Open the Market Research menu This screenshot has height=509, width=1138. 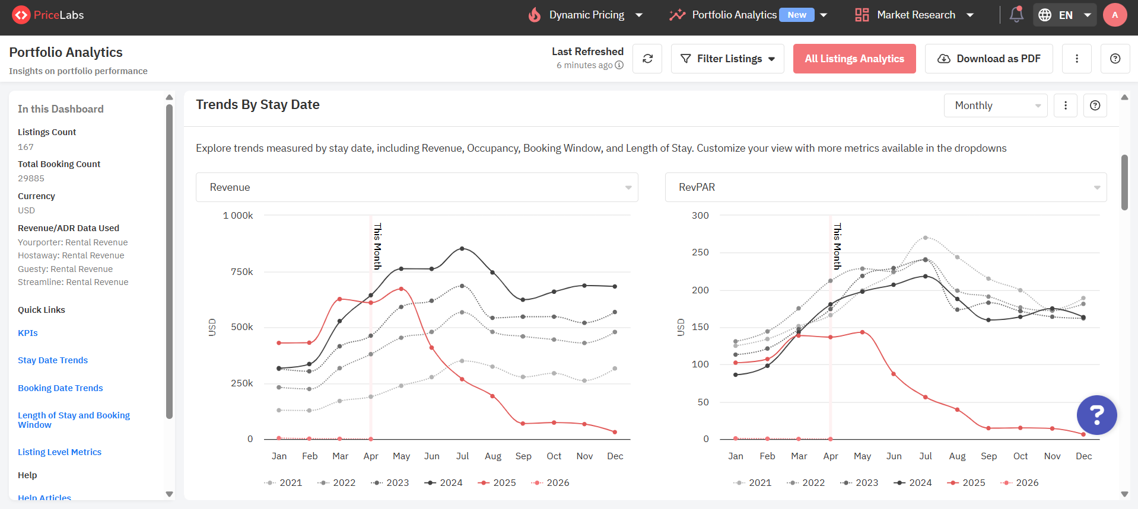pyautogui.click(x=914, y=15)
